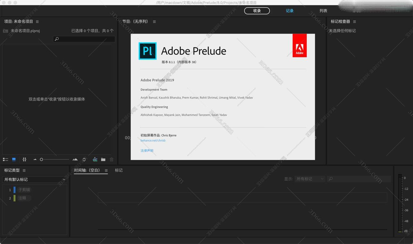Image resolution: width=413 pixels, height=244 pixels.
Task: Click the small mountains zoom-out icon
Action: tap(35, 159)
